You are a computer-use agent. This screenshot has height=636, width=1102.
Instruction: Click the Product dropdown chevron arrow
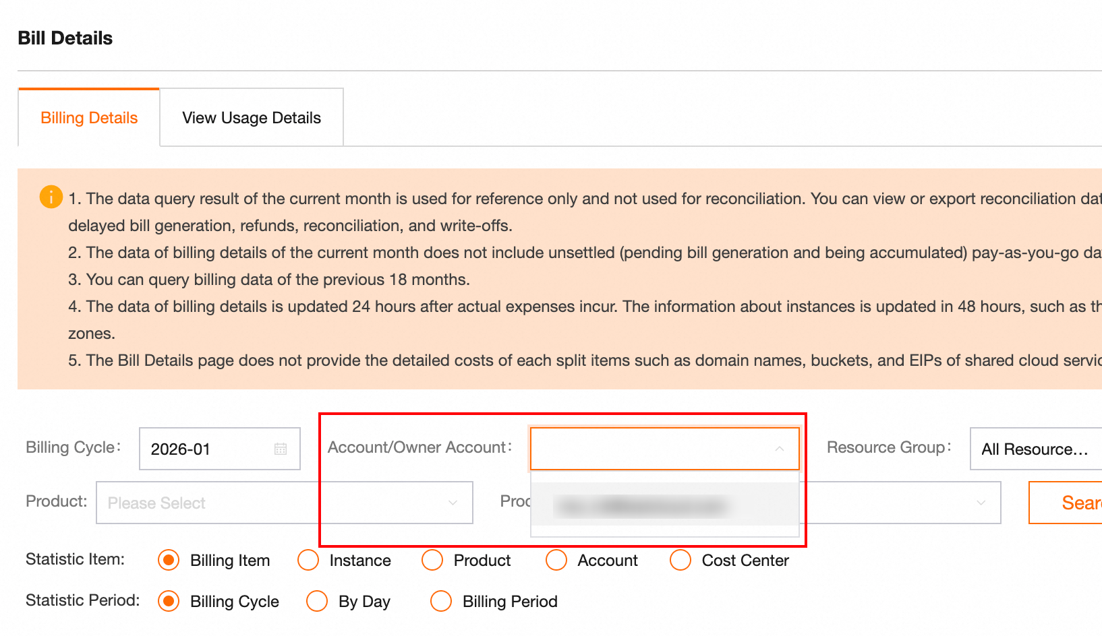453,503
